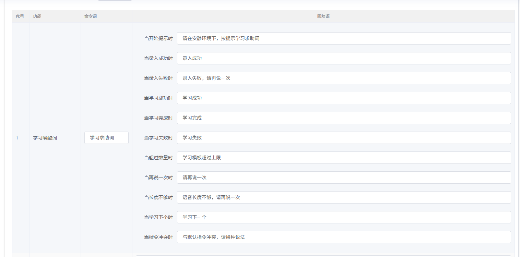Viewport: 520px width, 257px height.
Task: Click the '学习模板超过上限' input field
Action: point(344,158)
